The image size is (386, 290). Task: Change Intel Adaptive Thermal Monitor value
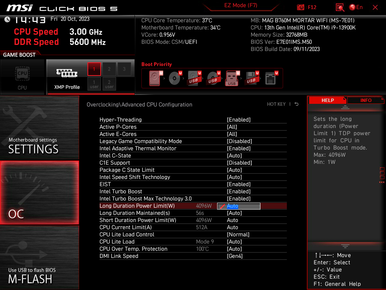239,148
